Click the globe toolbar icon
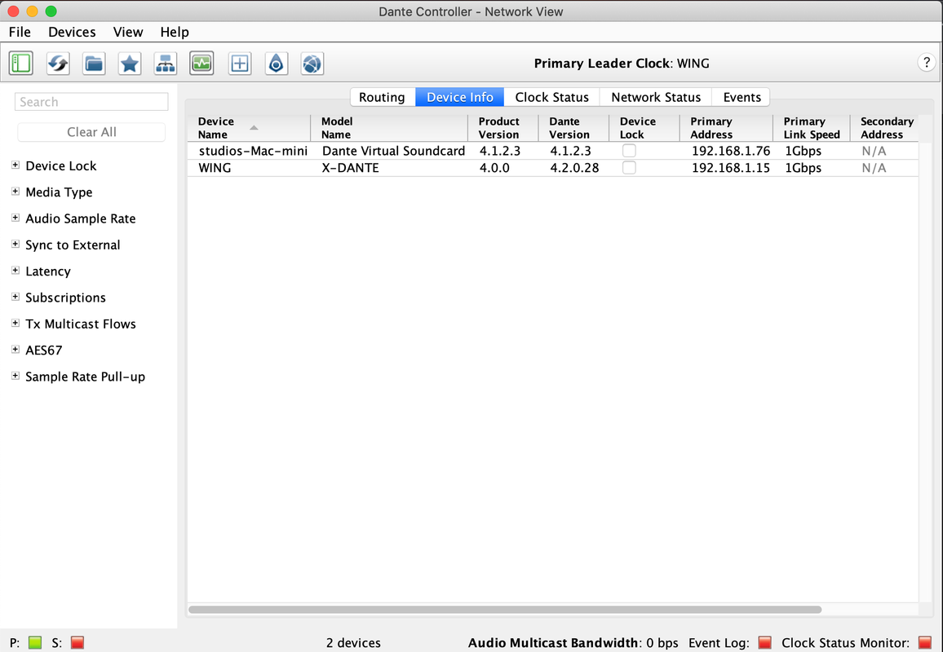The height and width of the screenshot is (652, 943). point(312,63)
